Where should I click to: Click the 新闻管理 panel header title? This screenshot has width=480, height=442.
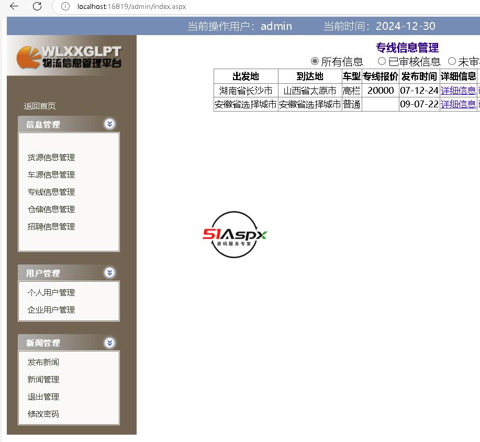pyautogui.click(x=43, y=342)
